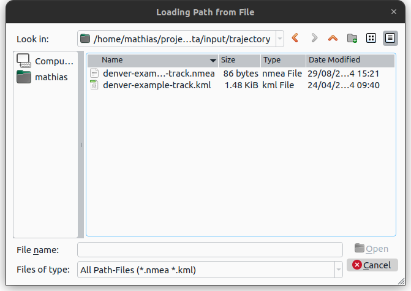Image resolution: width=411 pixels, height=291 pixels.
Task: Create a new folder
Action: pos(352,39)
